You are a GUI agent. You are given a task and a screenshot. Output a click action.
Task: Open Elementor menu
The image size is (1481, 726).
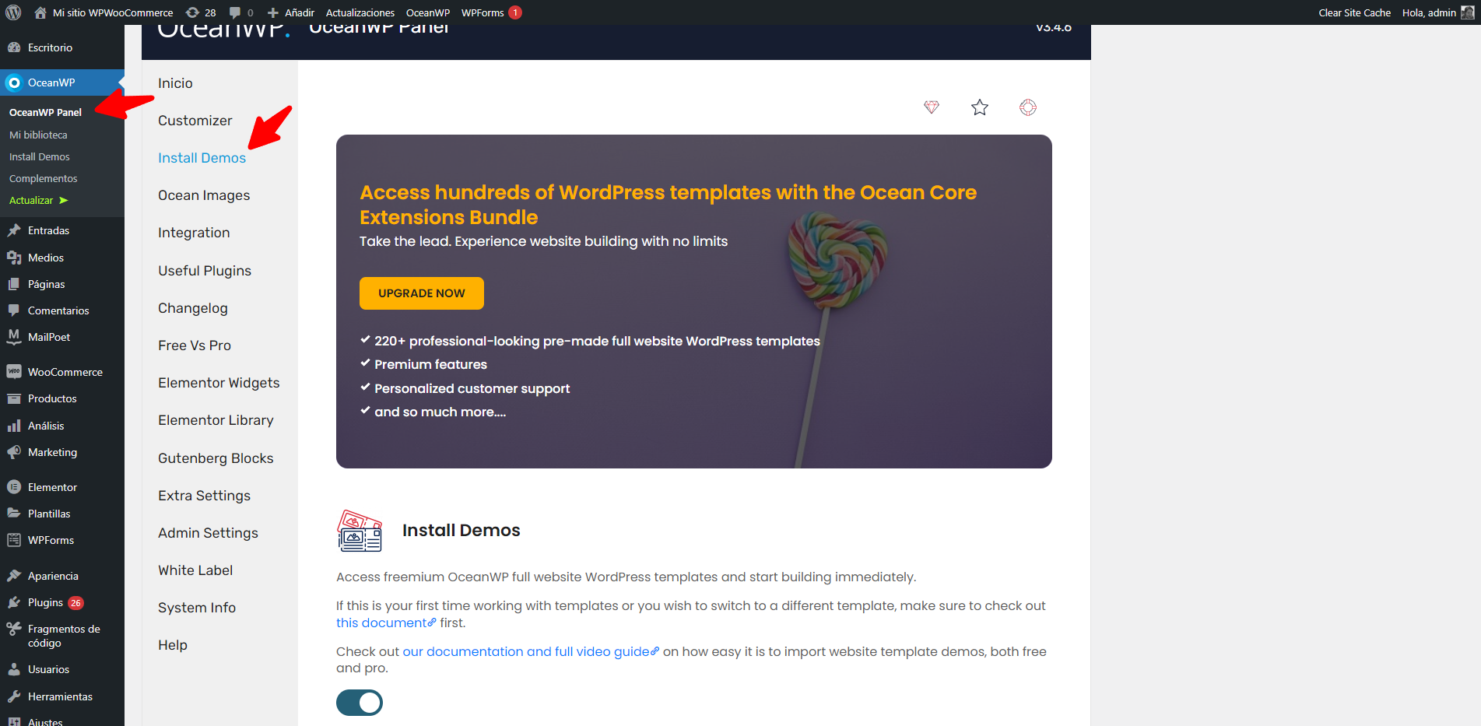(52, 487)
